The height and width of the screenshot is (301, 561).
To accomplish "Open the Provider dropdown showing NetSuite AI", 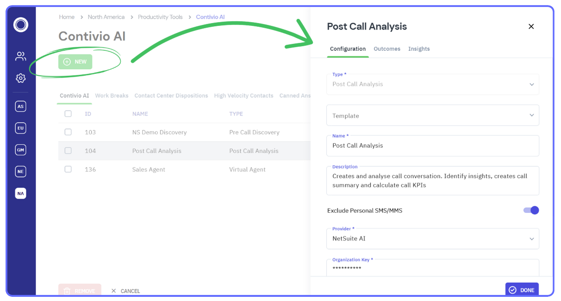I will [x=432, y=239].
